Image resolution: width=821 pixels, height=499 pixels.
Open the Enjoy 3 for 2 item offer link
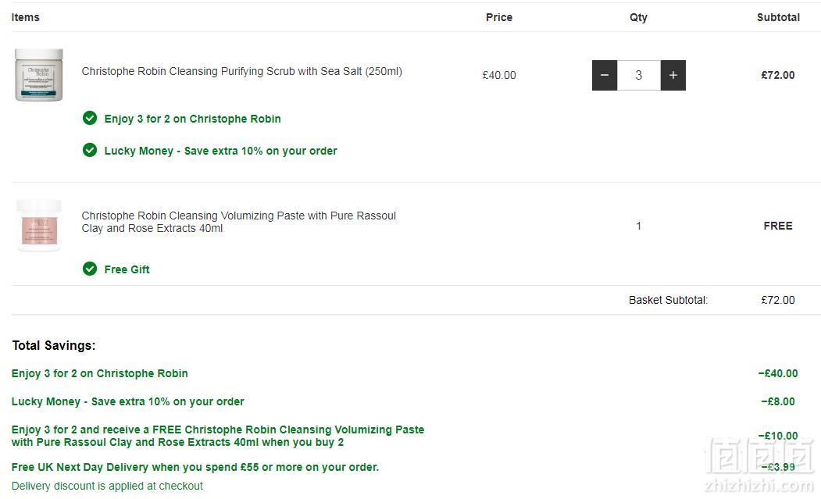pyautogui.click(x=193, y=119)
